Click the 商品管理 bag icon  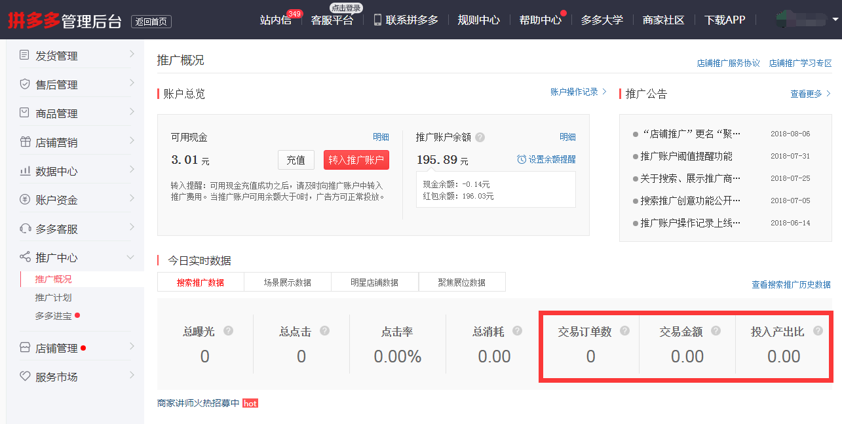[x=25, y=113]
